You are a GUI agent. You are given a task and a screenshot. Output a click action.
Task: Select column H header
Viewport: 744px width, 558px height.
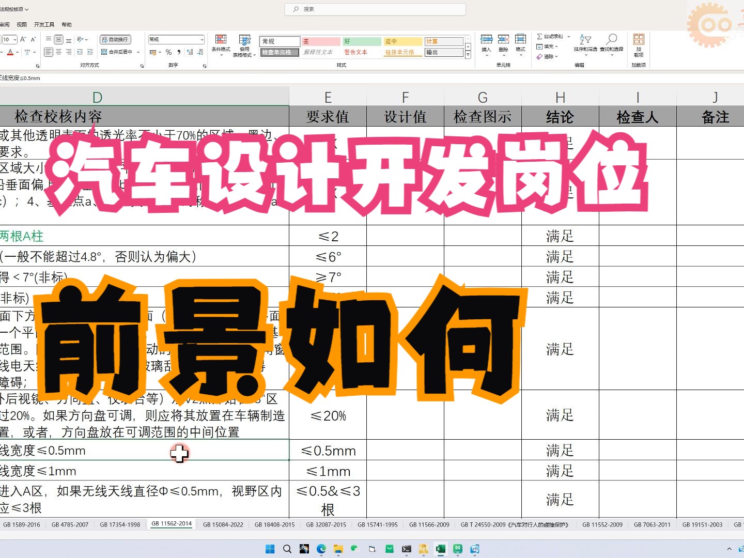pos(560,97)
